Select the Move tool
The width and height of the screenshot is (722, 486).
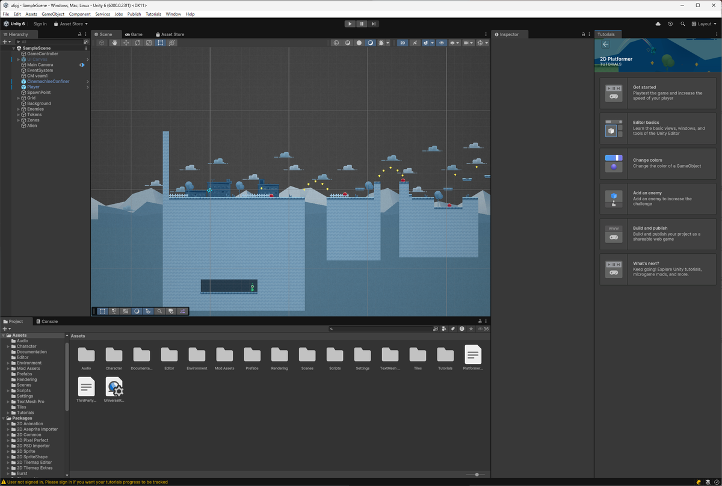[126, 43]
